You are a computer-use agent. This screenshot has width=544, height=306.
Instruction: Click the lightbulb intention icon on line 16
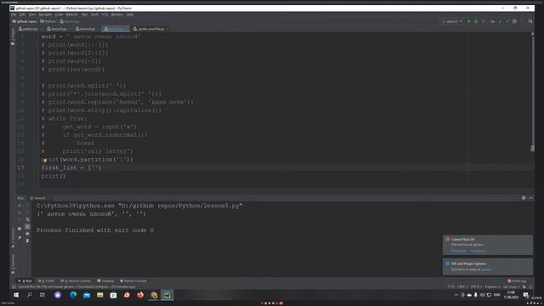coord(45,161)
